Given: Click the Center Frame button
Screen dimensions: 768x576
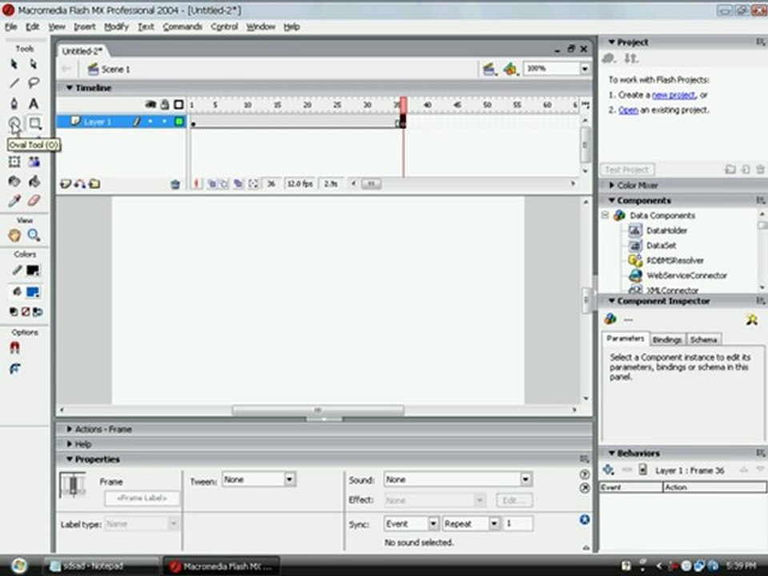Looking at the screenshot, I should coord(197,184).
